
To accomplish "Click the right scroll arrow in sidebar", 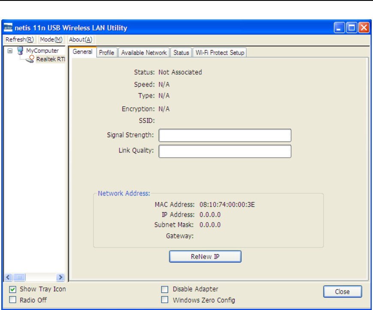I will click(60, 277).
